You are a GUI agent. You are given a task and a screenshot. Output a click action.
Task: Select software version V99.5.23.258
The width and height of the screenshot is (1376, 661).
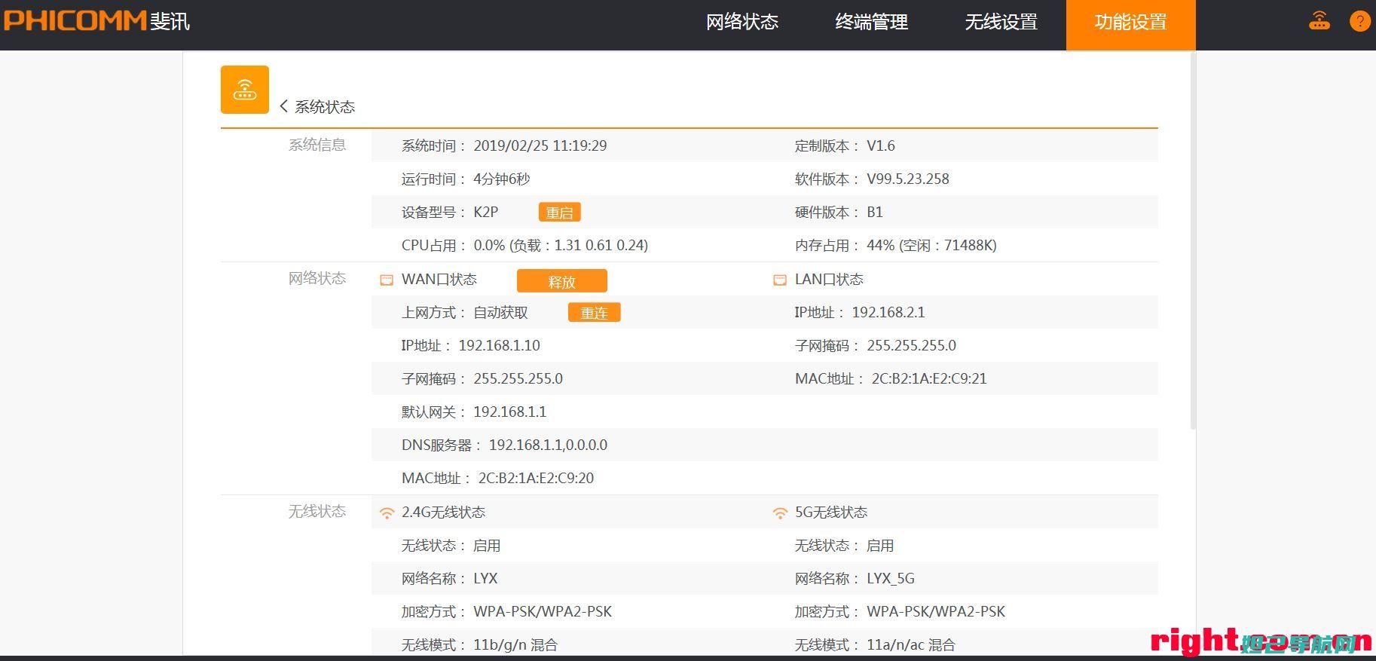(x=907, y=179)
